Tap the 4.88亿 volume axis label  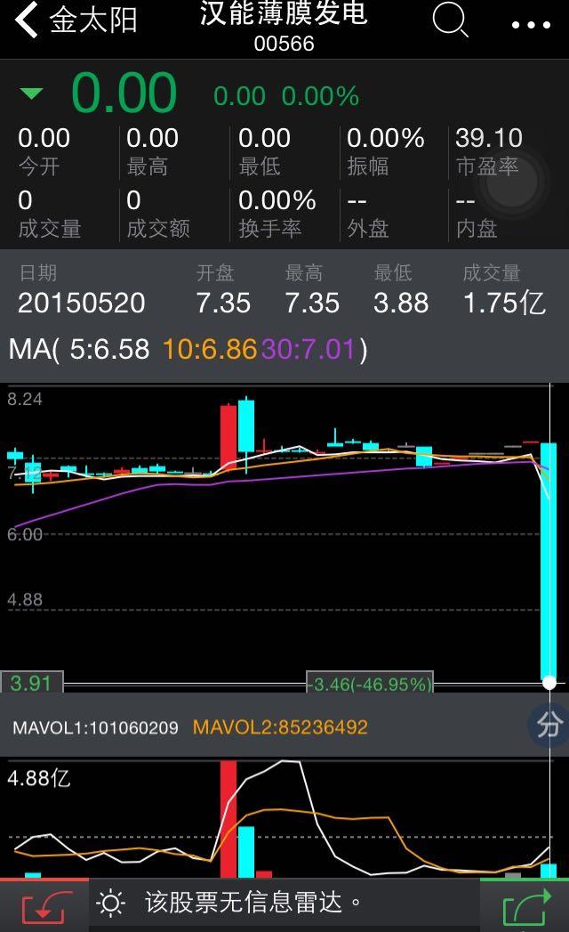click(x=38, y=777)
